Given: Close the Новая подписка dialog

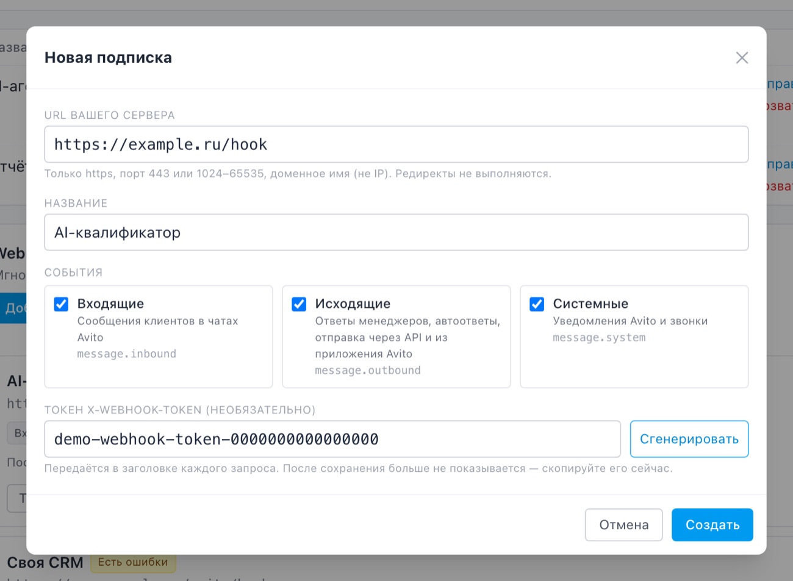Looking at the screenshot, I should click(742, 58).
